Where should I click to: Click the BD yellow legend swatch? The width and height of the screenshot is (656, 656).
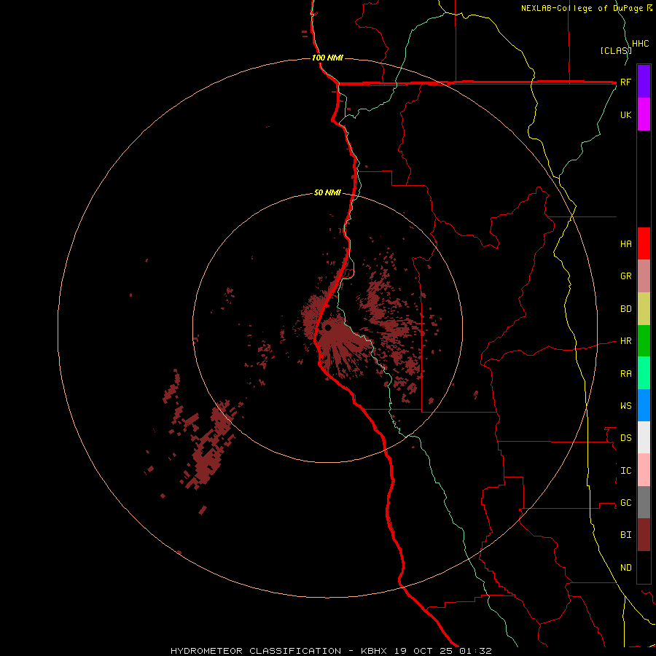coord(644,308)
